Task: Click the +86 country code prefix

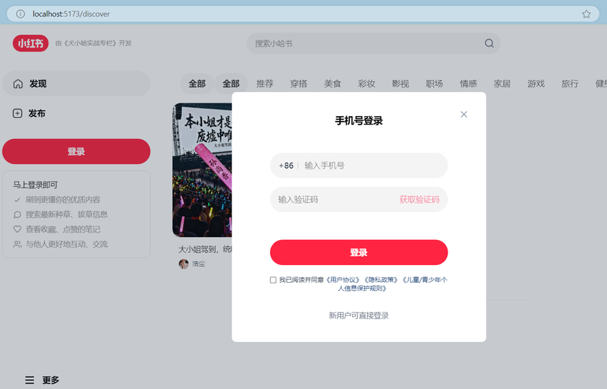Action: 286,166
